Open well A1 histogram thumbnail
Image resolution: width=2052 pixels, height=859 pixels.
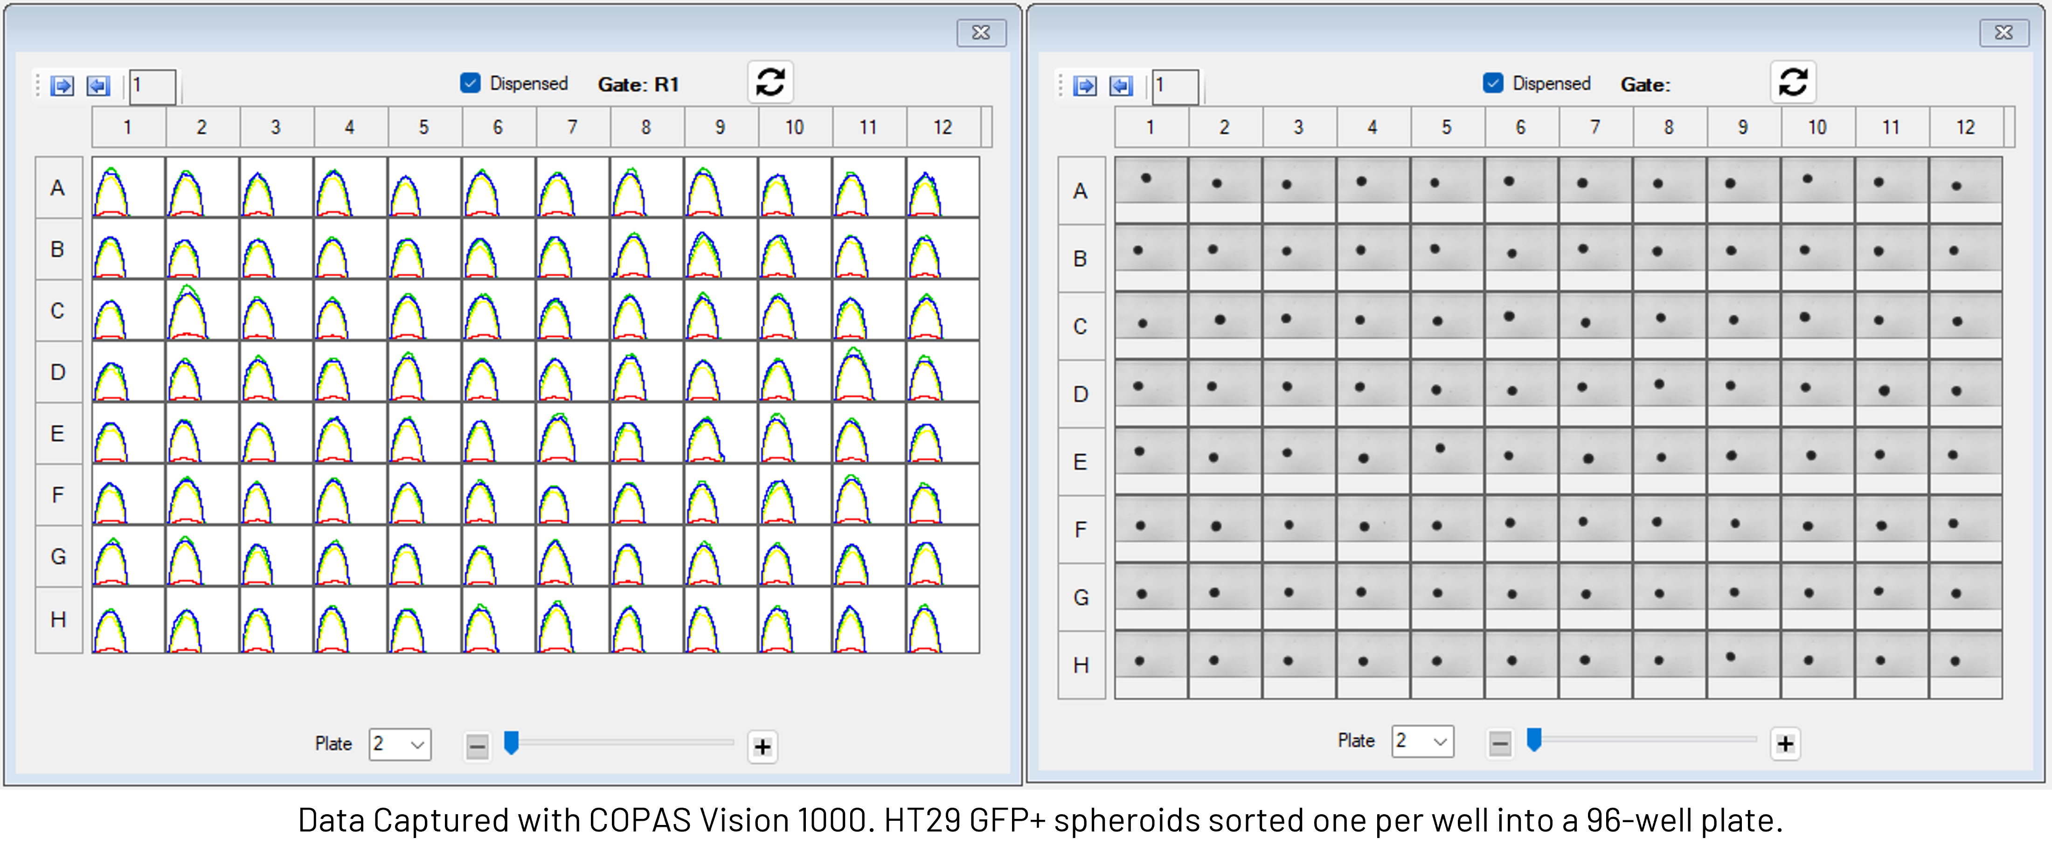click(x=128, y=187)
